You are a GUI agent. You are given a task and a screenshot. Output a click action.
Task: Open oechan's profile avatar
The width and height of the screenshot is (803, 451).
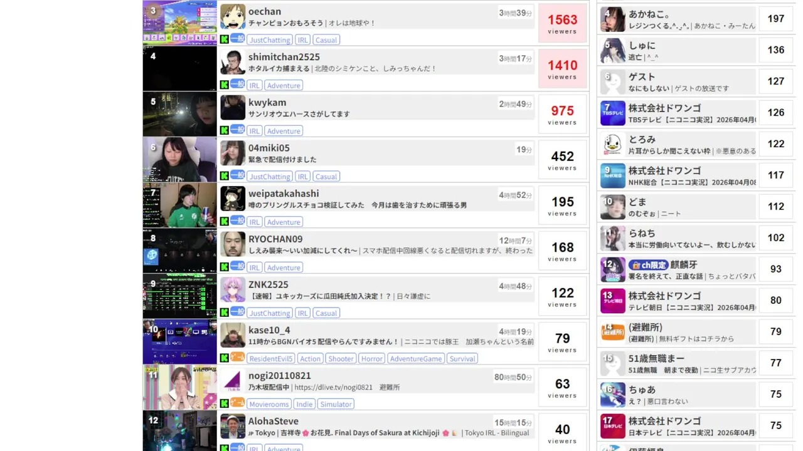click(x=233, y=16)
